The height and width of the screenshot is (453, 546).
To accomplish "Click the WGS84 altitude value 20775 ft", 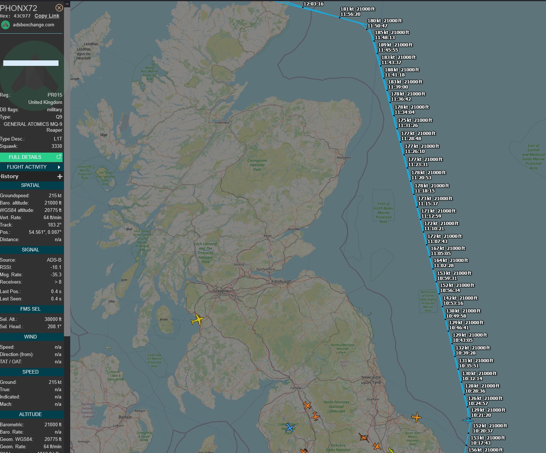I will tap(53, 210).
